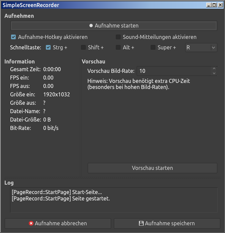Screen dimensions: 225x233
Task: Click the Aufnahme starten button
Action: tap(114, 26)
